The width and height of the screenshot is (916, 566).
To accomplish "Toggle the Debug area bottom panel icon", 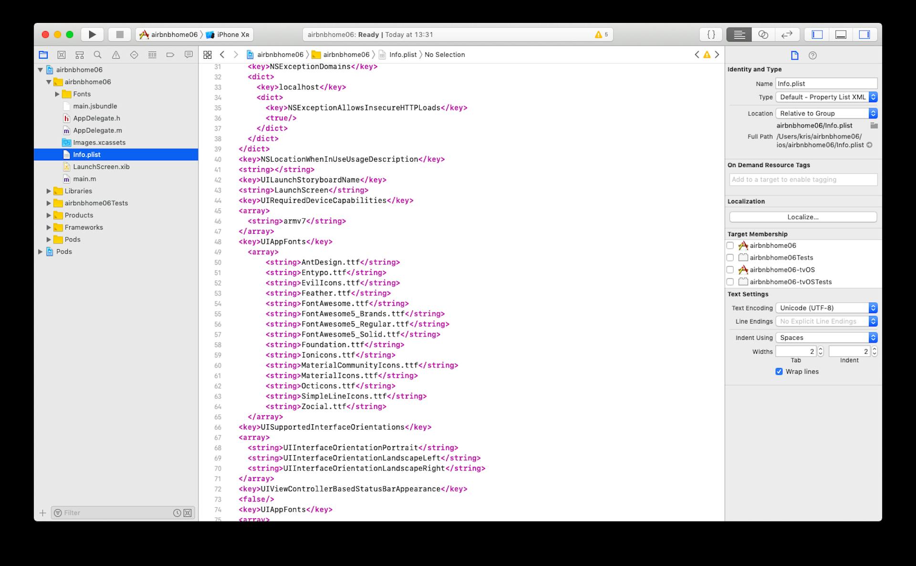I will coord(841,34).
